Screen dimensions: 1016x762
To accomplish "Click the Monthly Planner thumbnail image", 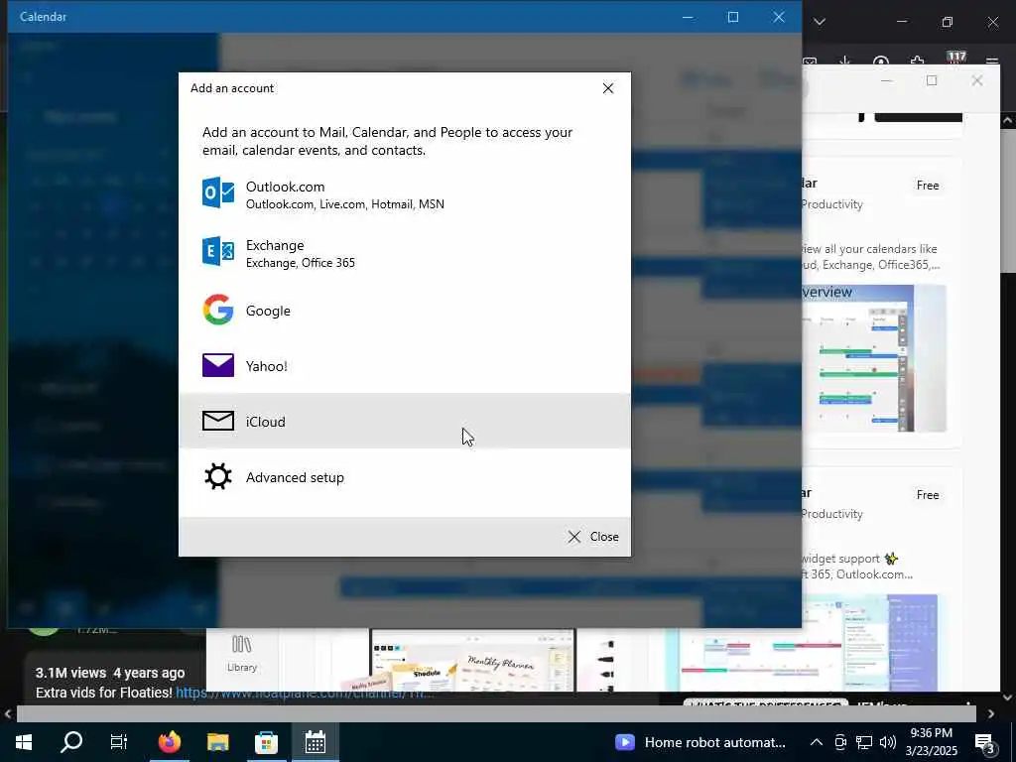I will click(x=472, y=660).
